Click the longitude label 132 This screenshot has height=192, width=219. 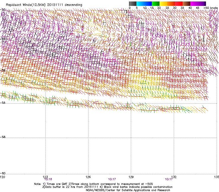(174, 177)
